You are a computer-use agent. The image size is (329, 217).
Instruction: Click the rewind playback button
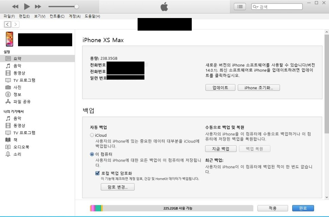(x=15, y=6)
